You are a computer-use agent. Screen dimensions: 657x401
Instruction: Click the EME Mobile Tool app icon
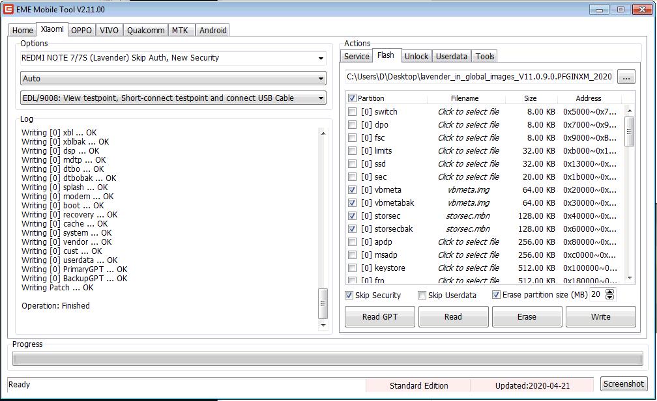(8, 9)
